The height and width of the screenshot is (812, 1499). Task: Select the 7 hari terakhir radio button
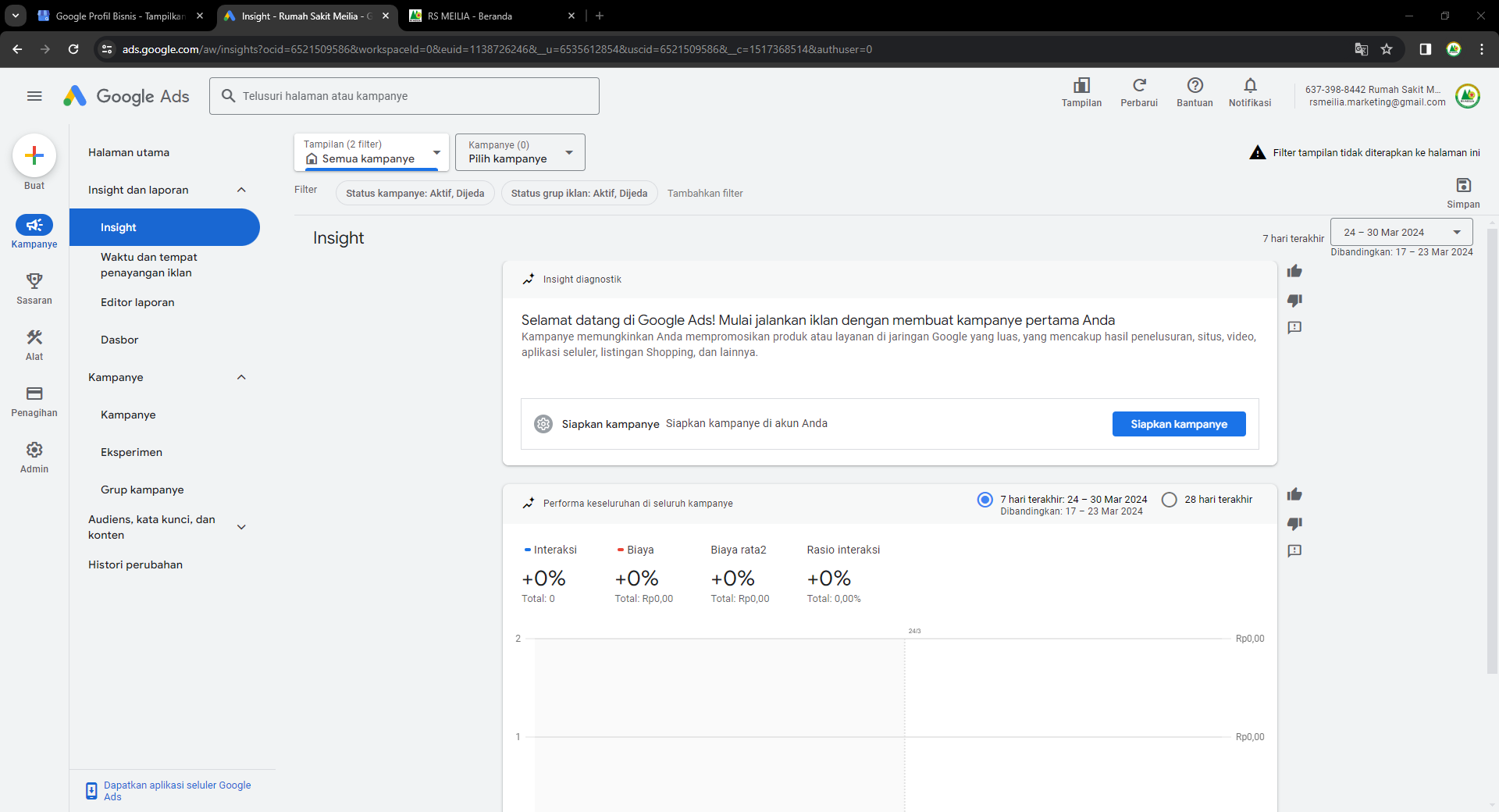(x=985, y=500)
